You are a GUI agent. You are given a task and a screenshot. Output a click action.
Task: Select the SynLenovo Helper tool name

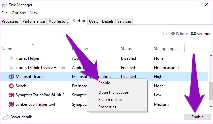[x=35, y=104]
